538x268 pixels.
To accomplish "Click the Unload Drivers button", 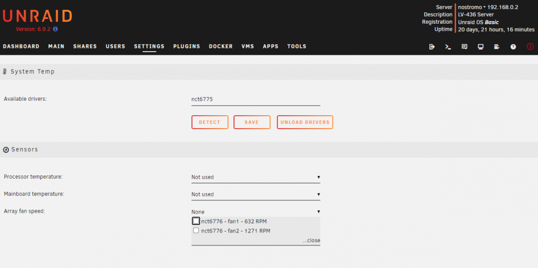I will tap(305, 122).
